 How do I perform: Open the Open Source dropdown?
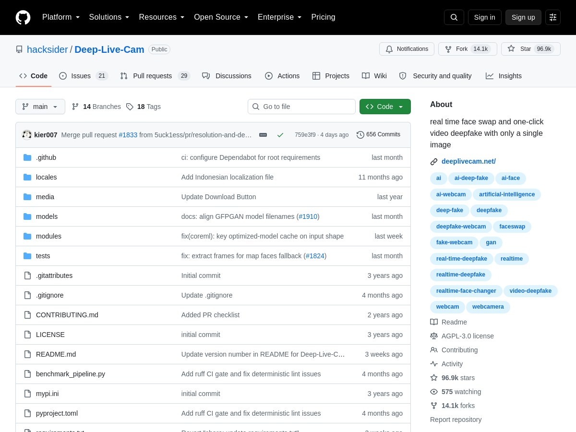click(221, 17)
